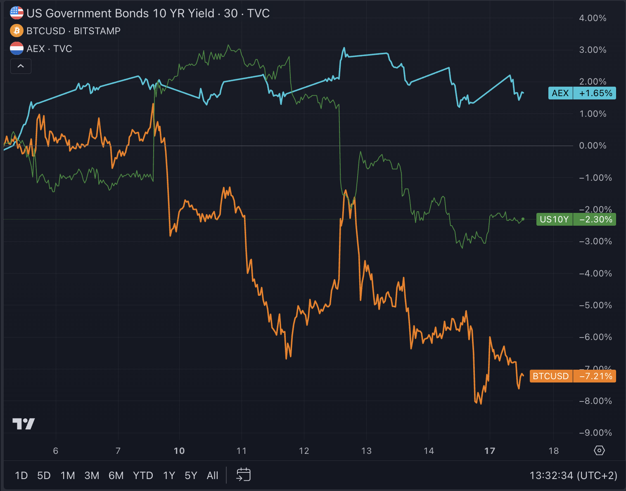Image resolution: width=626 pixels, height=491 pixels.
Task: Open the go-to-date calendar icon
Action: (x=244, y=475)
